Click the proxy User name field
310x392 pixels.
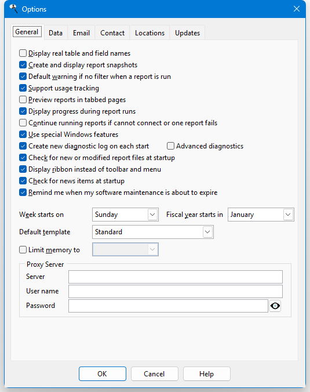(x=176, y=291)
